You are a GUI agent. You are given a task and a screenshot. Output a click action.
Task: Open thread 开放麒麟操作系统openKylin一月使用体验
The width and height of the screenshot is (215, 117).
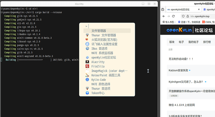(x=192, y=91)
